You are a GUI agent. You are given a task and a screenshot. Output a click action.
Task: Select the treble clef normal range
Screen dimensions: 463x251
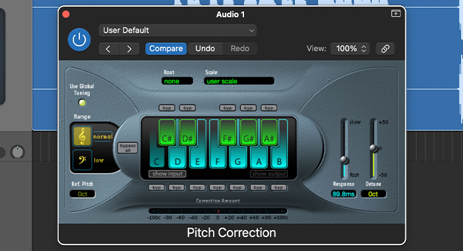(x=82, y=136)
